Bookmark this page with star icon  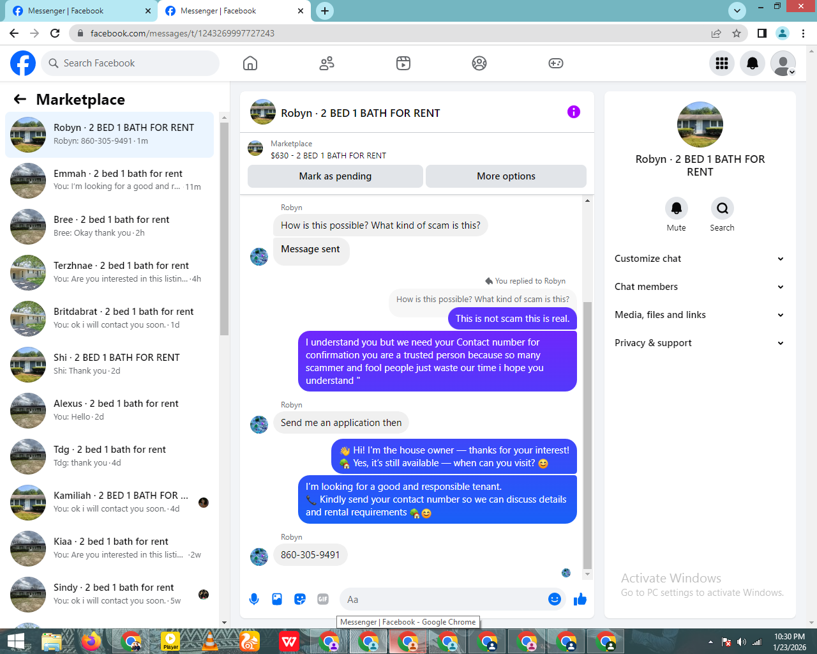point(737,33)
